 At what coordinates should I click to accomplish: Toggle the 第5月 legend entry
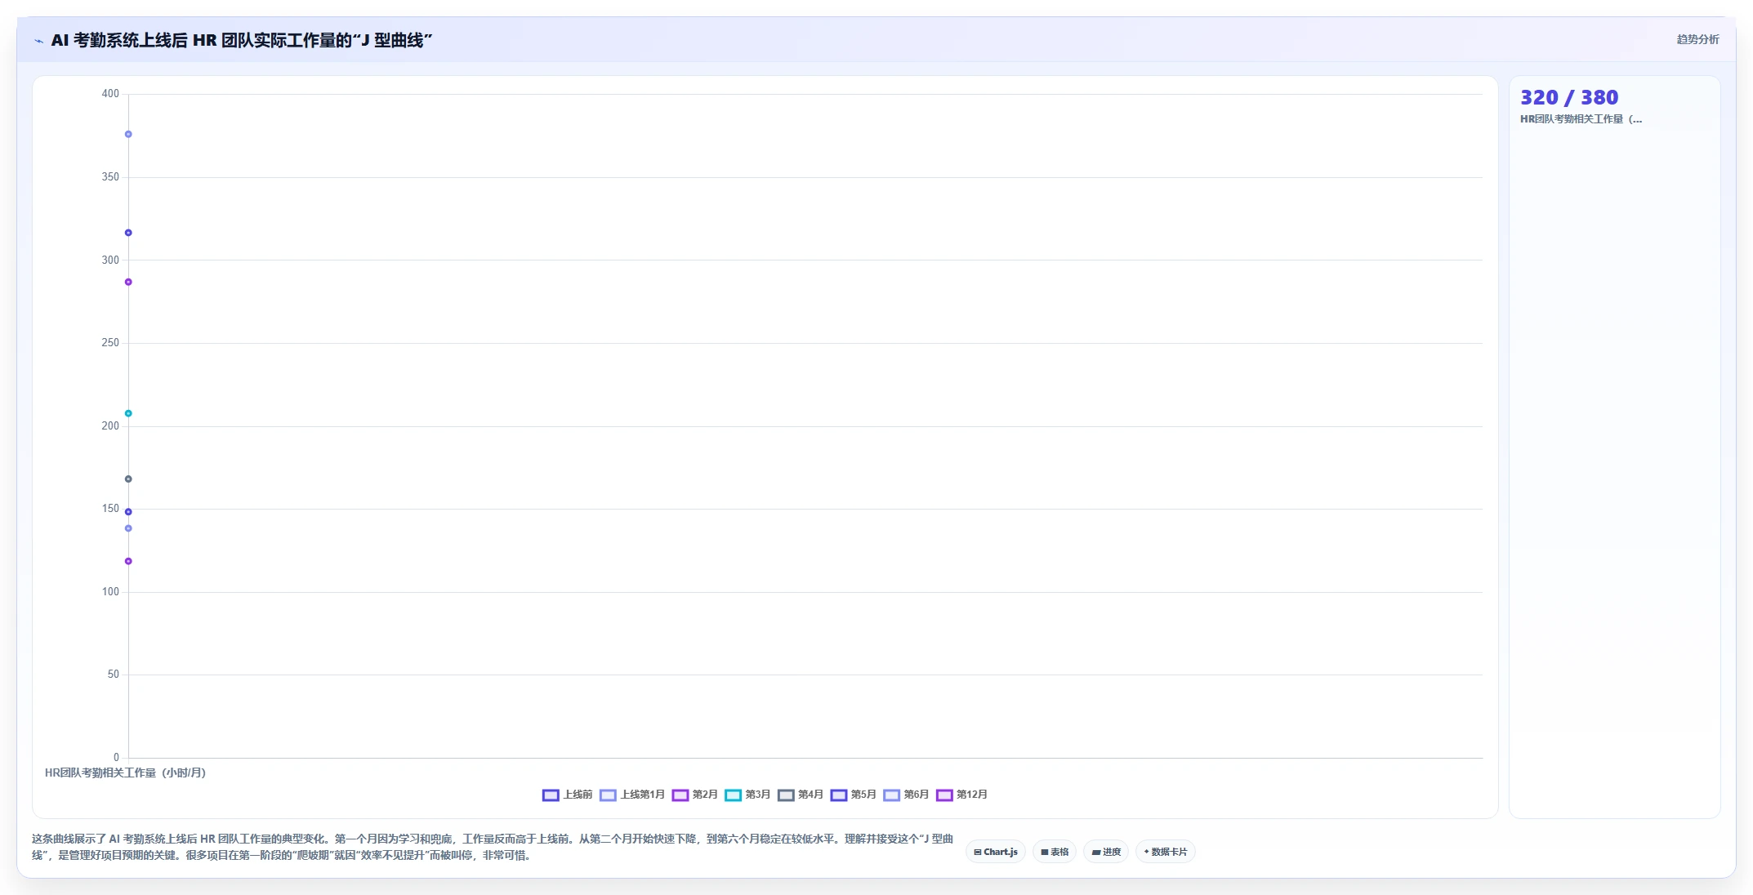[853, 795]
